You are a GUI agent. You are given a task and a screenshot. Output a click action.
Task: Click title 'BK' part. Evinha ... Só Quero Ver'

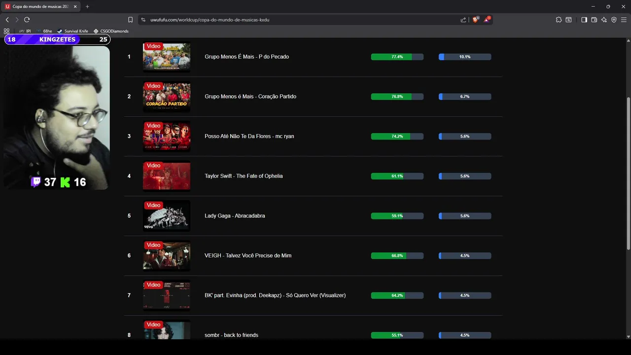[275, 295]
